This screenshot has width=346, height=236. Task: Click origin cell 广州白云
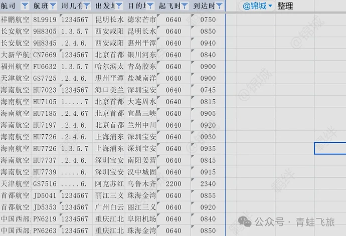point(109,207)
